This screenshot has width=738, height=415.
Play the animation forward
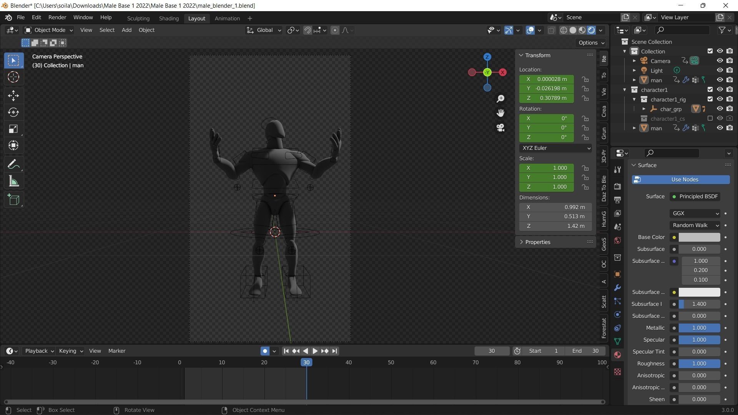(315, 351)
